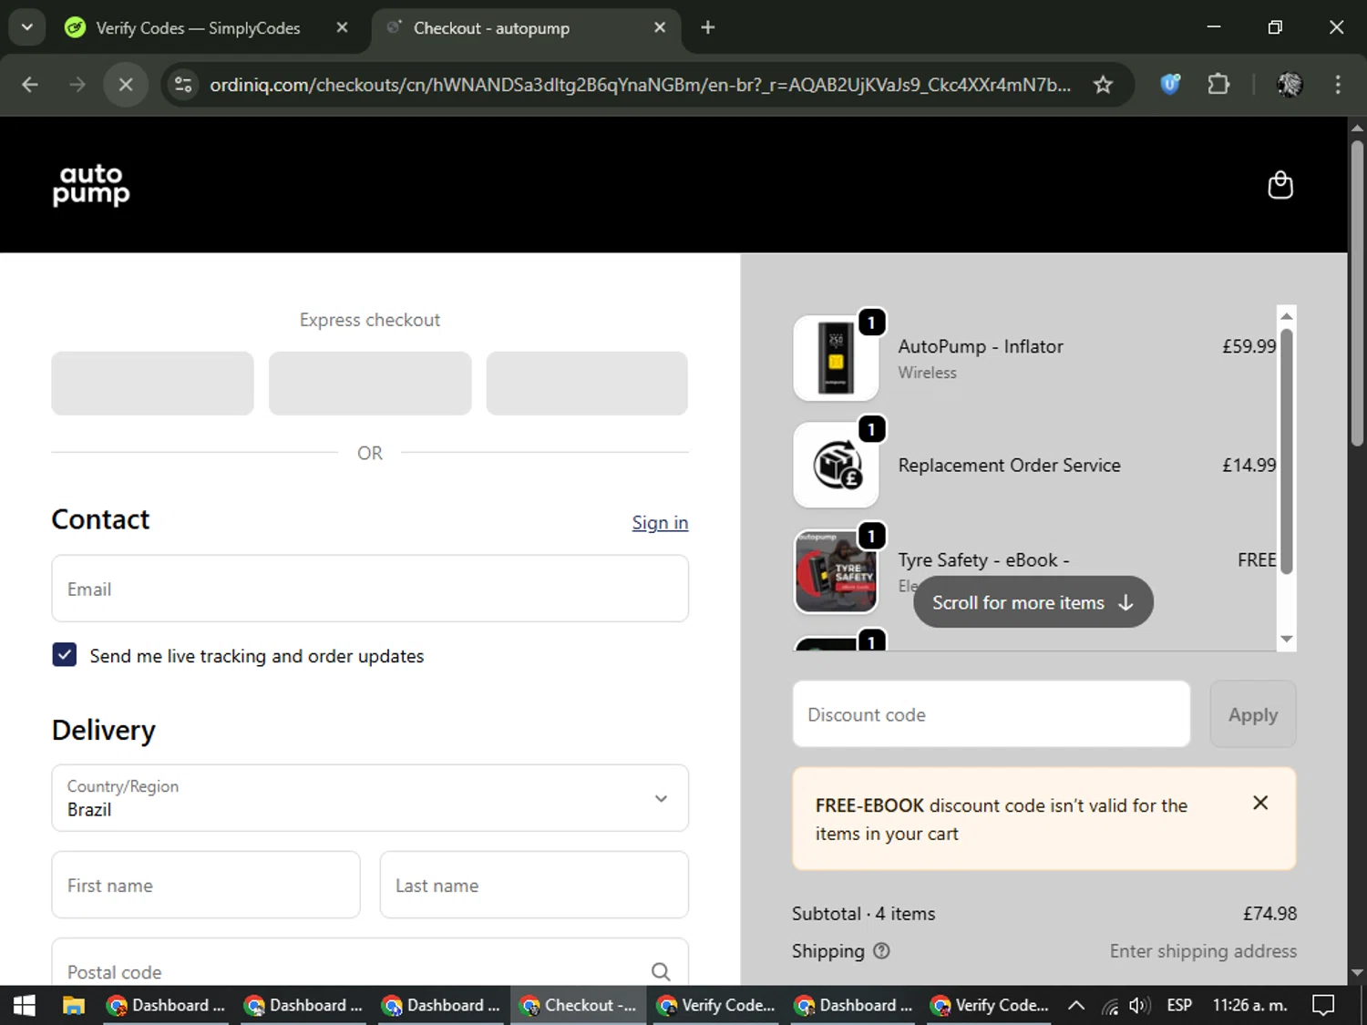Close the Checkout autopump tab
The height and width of the screenshot is (1025, 1367).
click(x=660, y=27)
